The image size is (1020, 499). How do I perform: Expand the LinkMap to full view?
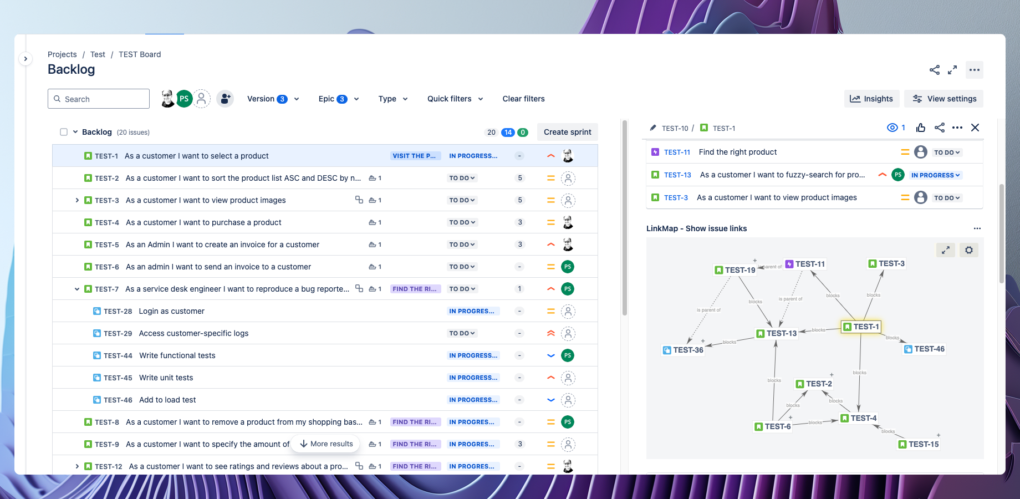[946, 250]
